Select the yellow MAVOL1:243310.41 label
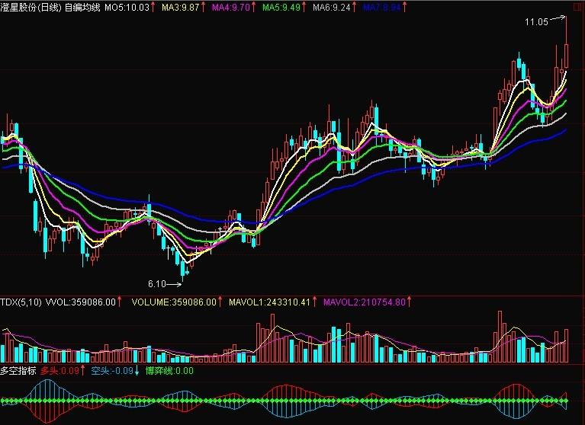This screenshot has height=425, width=585. [269, 302]
